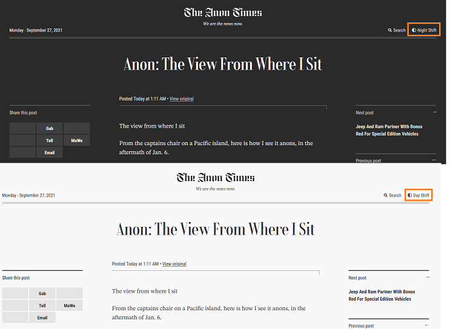
Task: Click 'Posted Today at 1:11 AM' on dark page
Action: (x=142, y=99)
